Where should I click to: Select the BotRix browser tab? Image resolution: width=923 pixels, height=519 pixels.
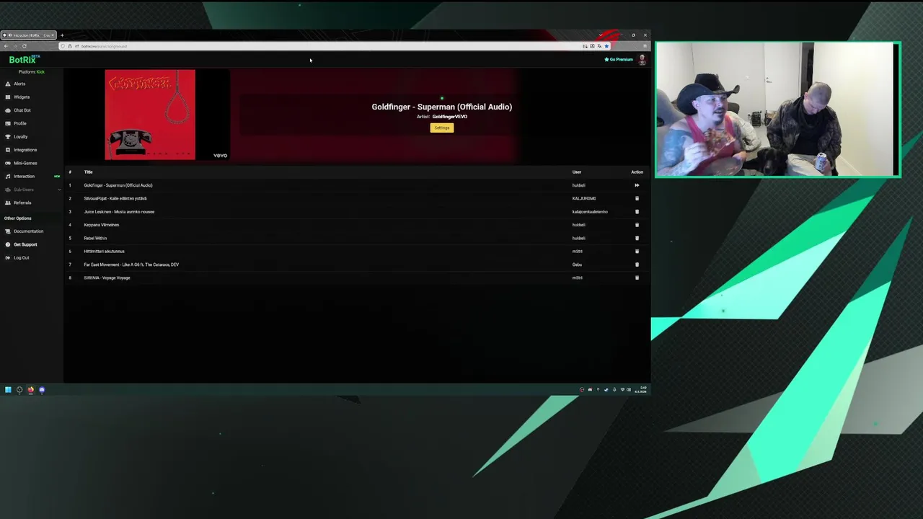coord(29,35)
